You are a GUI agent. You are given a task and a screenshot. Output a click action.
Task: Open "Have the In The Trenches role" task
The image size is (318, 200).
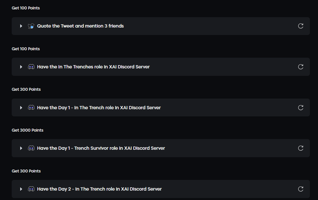click(x=93, y=67)
